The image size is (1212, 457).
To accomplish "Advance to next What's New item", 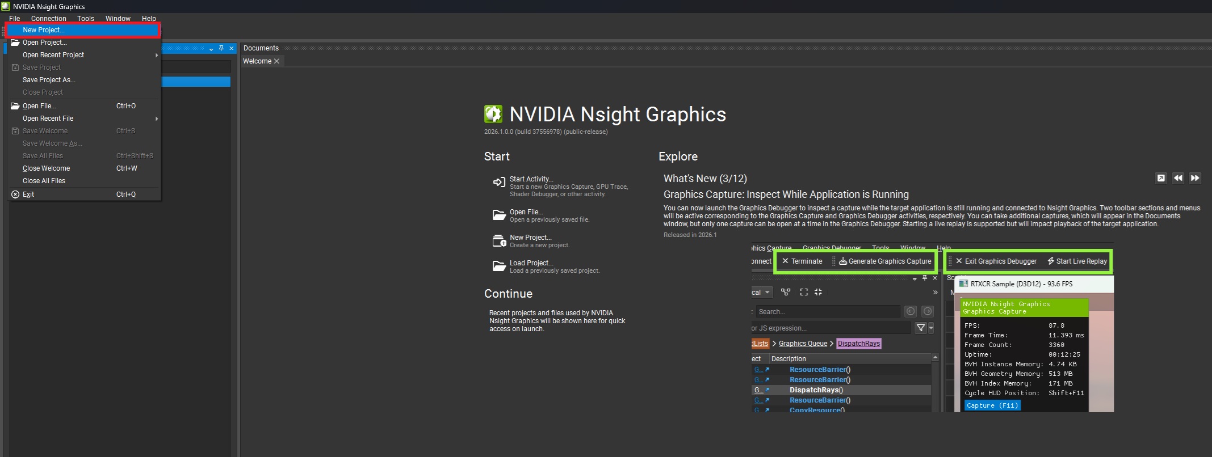I will [1195, 178].
